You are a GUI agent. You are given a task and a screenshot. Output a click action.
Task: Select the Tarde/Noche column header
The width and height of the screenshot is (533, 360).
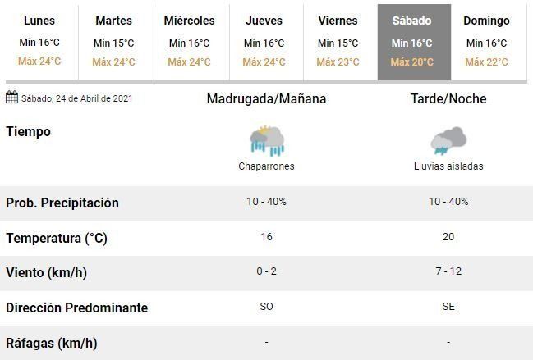(448, 99)
